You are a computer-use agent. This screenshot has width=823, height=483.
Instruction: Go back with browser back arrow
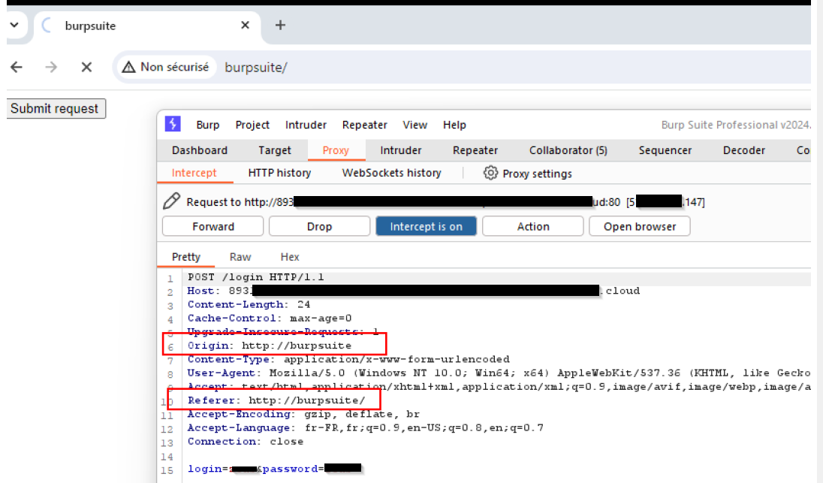click(17, 67)
